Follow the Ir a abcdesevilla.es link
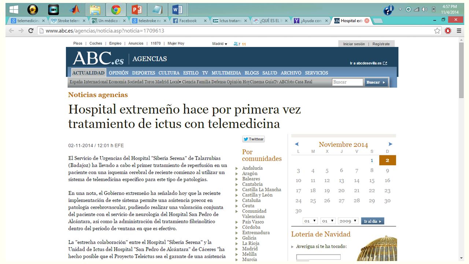Viewport: 469px width, 264px height. (368, 63)
